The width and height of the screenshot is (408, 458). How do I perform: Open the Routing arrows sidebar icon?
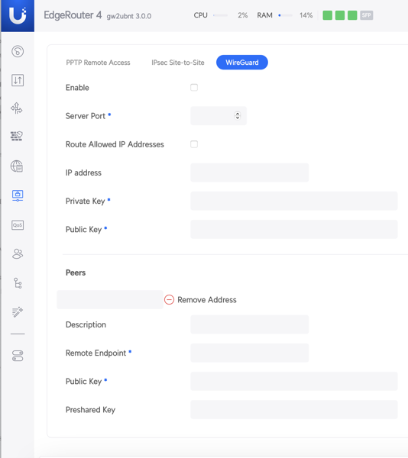[17, 108]
